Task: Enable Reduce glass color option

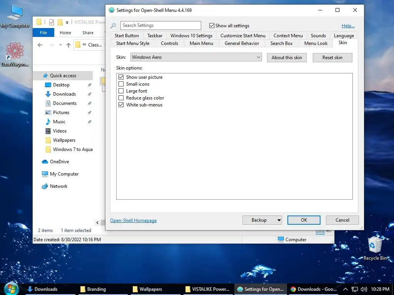Action: tap(121, 98)
